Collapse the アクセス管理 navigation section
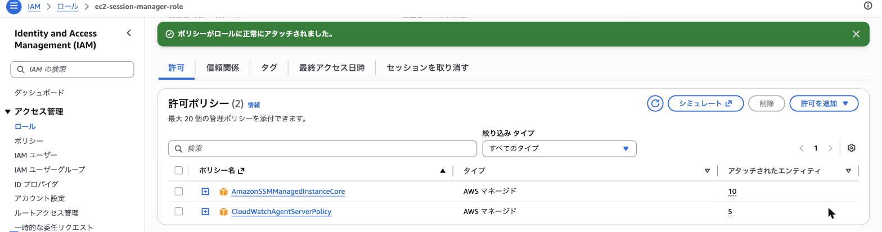 click(x=8, y=112)
